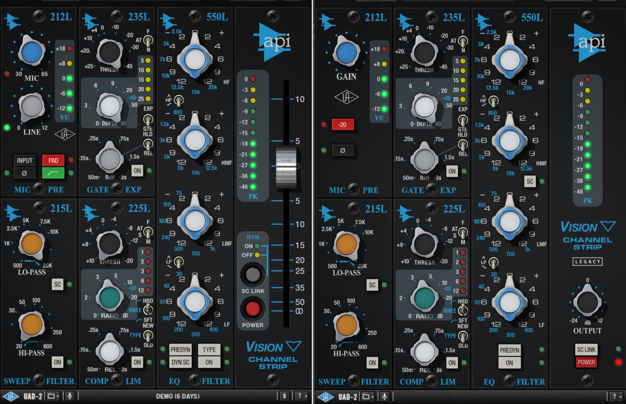Click the blue GAIN knob in legacy window

[346, 54]
